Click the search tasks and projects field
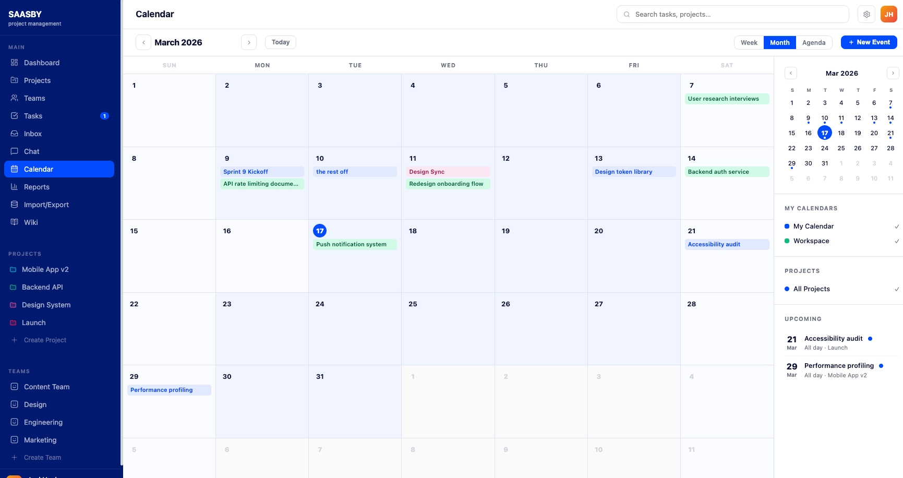Viewport: 903px width, 478px height. pos(732,14)
